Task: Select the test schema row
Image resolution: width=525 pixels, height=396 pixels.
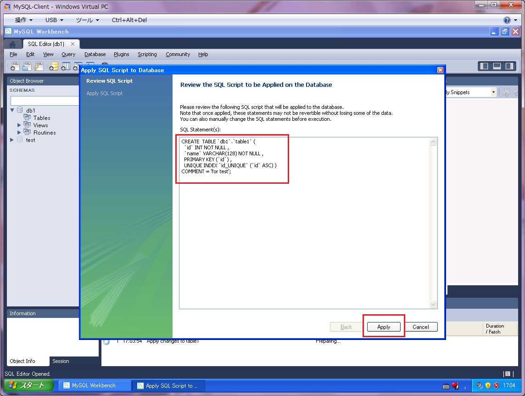Action: click(x=30, y=140)
